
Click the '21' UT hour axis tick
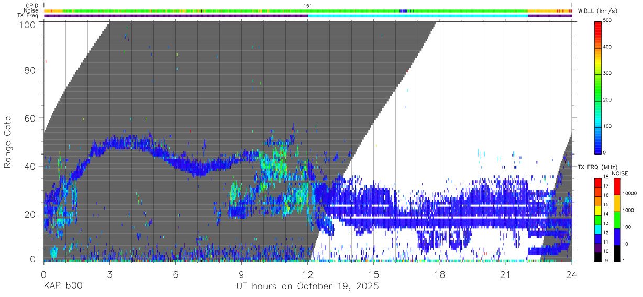[506, 274]
